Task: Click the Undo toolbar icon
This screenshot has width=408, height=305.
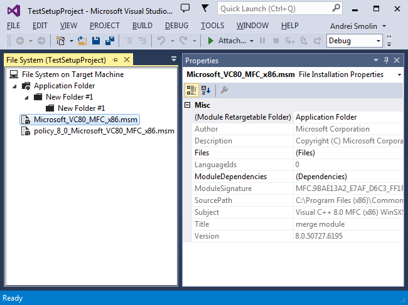Action: tap(161, 41)
